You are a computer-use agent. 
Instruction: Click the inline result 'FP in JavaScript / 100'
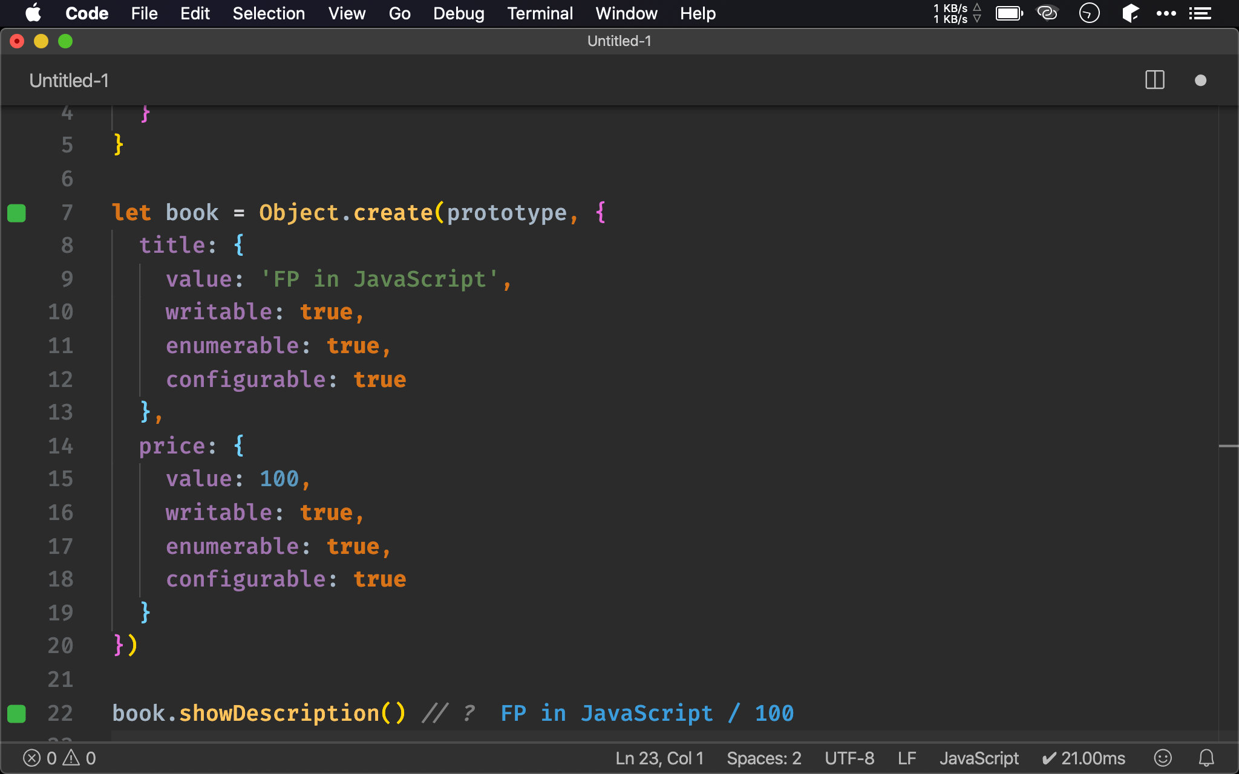tap(647, 714)
